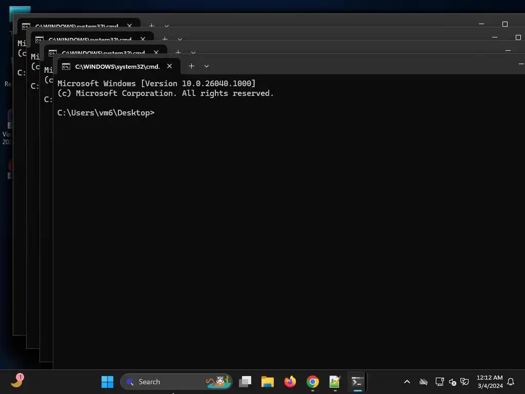Image resolution: width=525 pixels, height=394 pixels.
Task: Open the notification bell
Action: click(x=511, y=382)
